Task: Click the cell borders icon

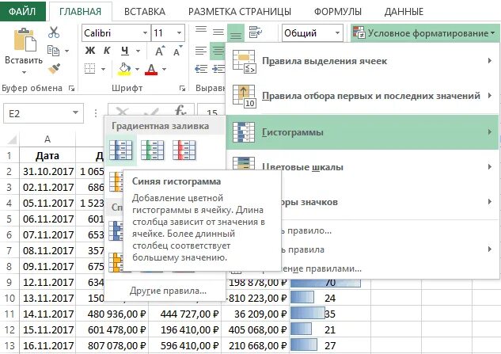Action: 89,69
